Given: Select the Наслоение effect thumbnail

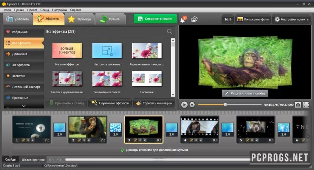Looking at the screenshot, I should pyautogui.click(x=147, y=79).
